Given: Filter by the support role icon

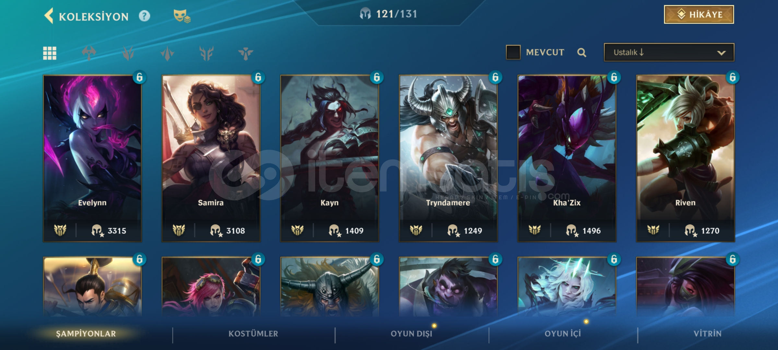Looking at the screenshot, I should (x=246, y=53).
